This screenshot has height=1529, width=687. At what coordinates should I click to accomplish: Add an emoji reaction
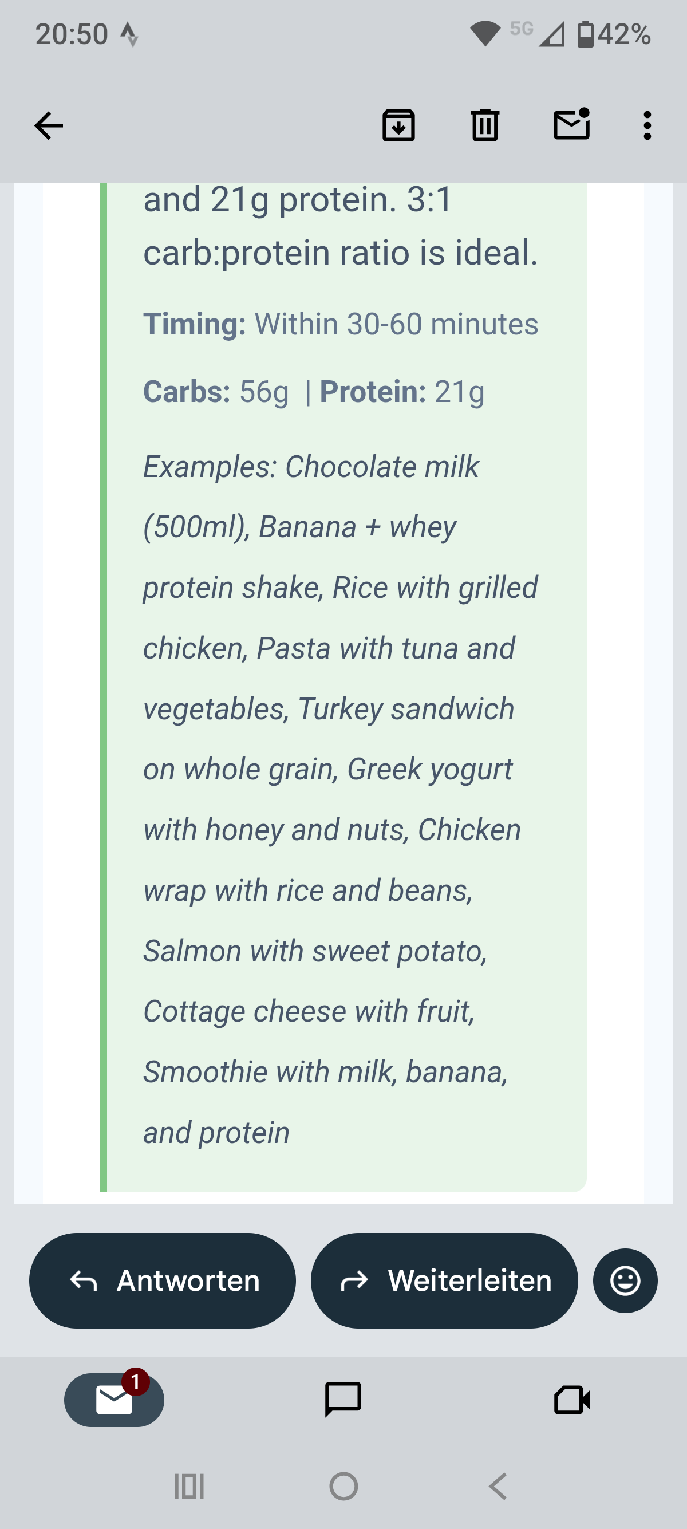[625, 1280]
